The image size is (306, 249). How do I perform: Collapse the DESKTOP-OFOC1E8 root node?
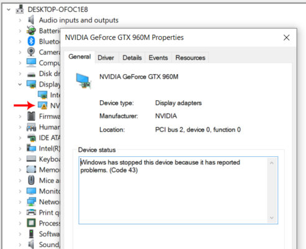pos(9,9)
